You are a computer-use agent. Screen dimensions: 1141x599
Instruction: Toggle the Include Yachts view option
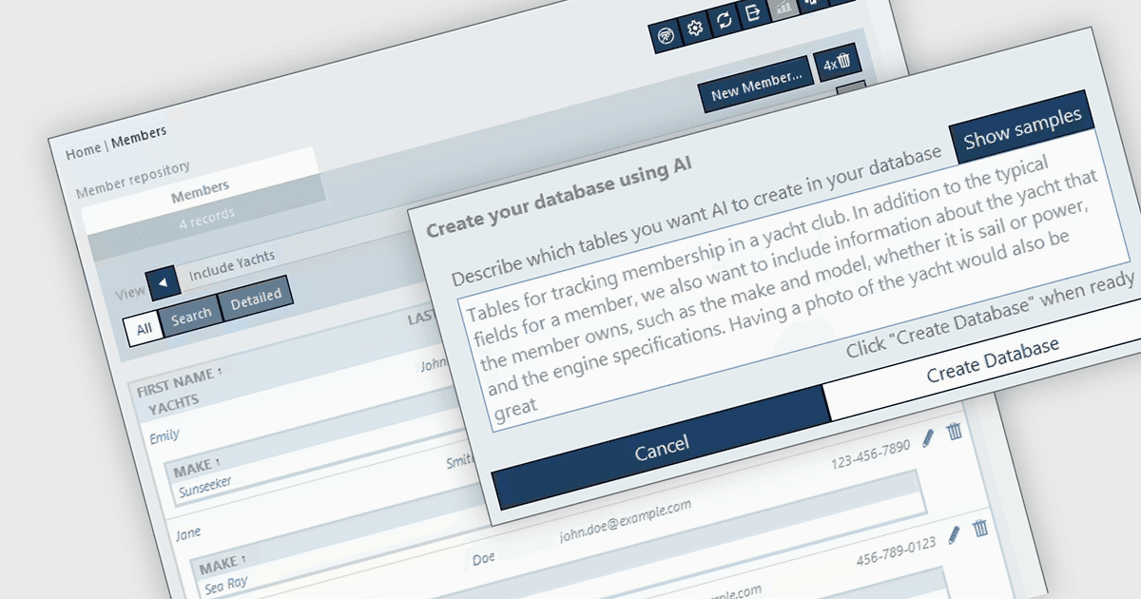pos(232,265)
